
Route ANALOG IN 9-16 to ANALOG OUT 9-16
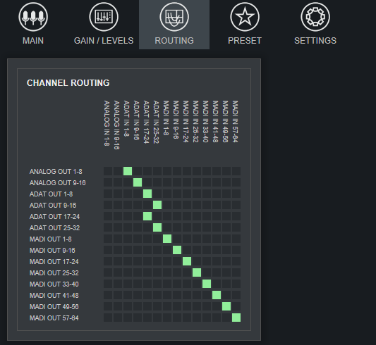(118, 182)
